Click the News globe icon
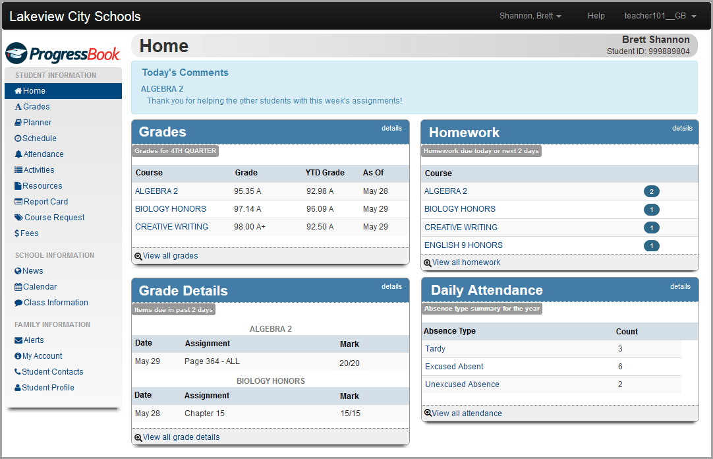 click(18, 270)
